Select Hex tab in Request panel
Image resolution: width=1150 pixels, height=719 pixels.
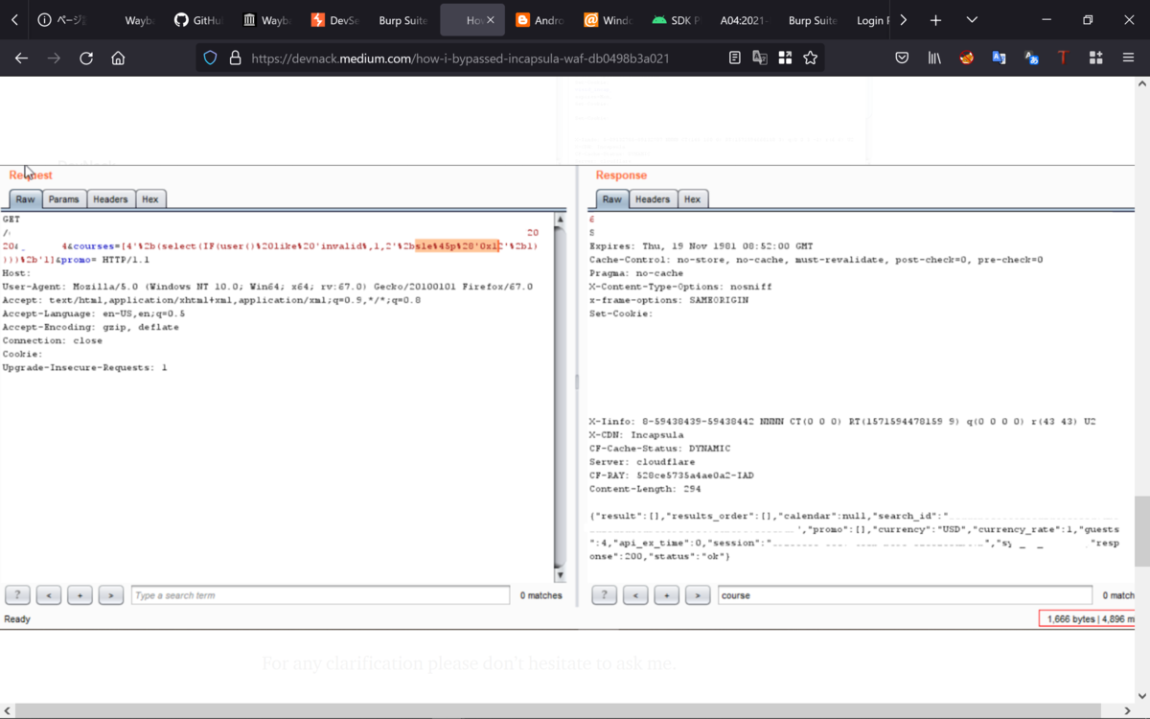[149, 199]
